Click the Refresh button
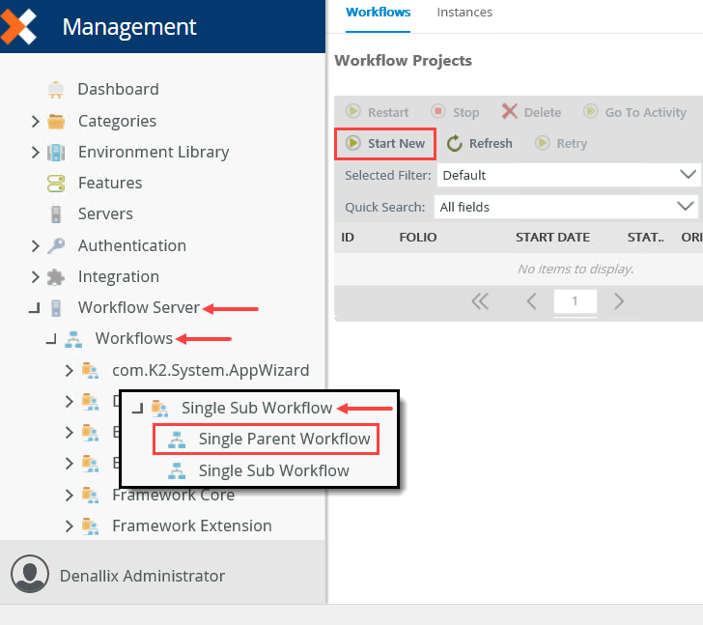703x625 pixels. tap(480, 143)
